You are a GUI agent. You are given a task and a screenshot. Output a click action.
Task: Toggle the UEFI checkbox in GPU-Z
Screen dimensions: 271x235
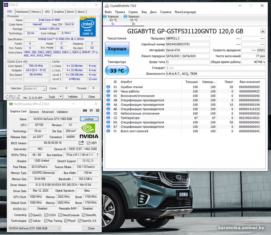88,143
